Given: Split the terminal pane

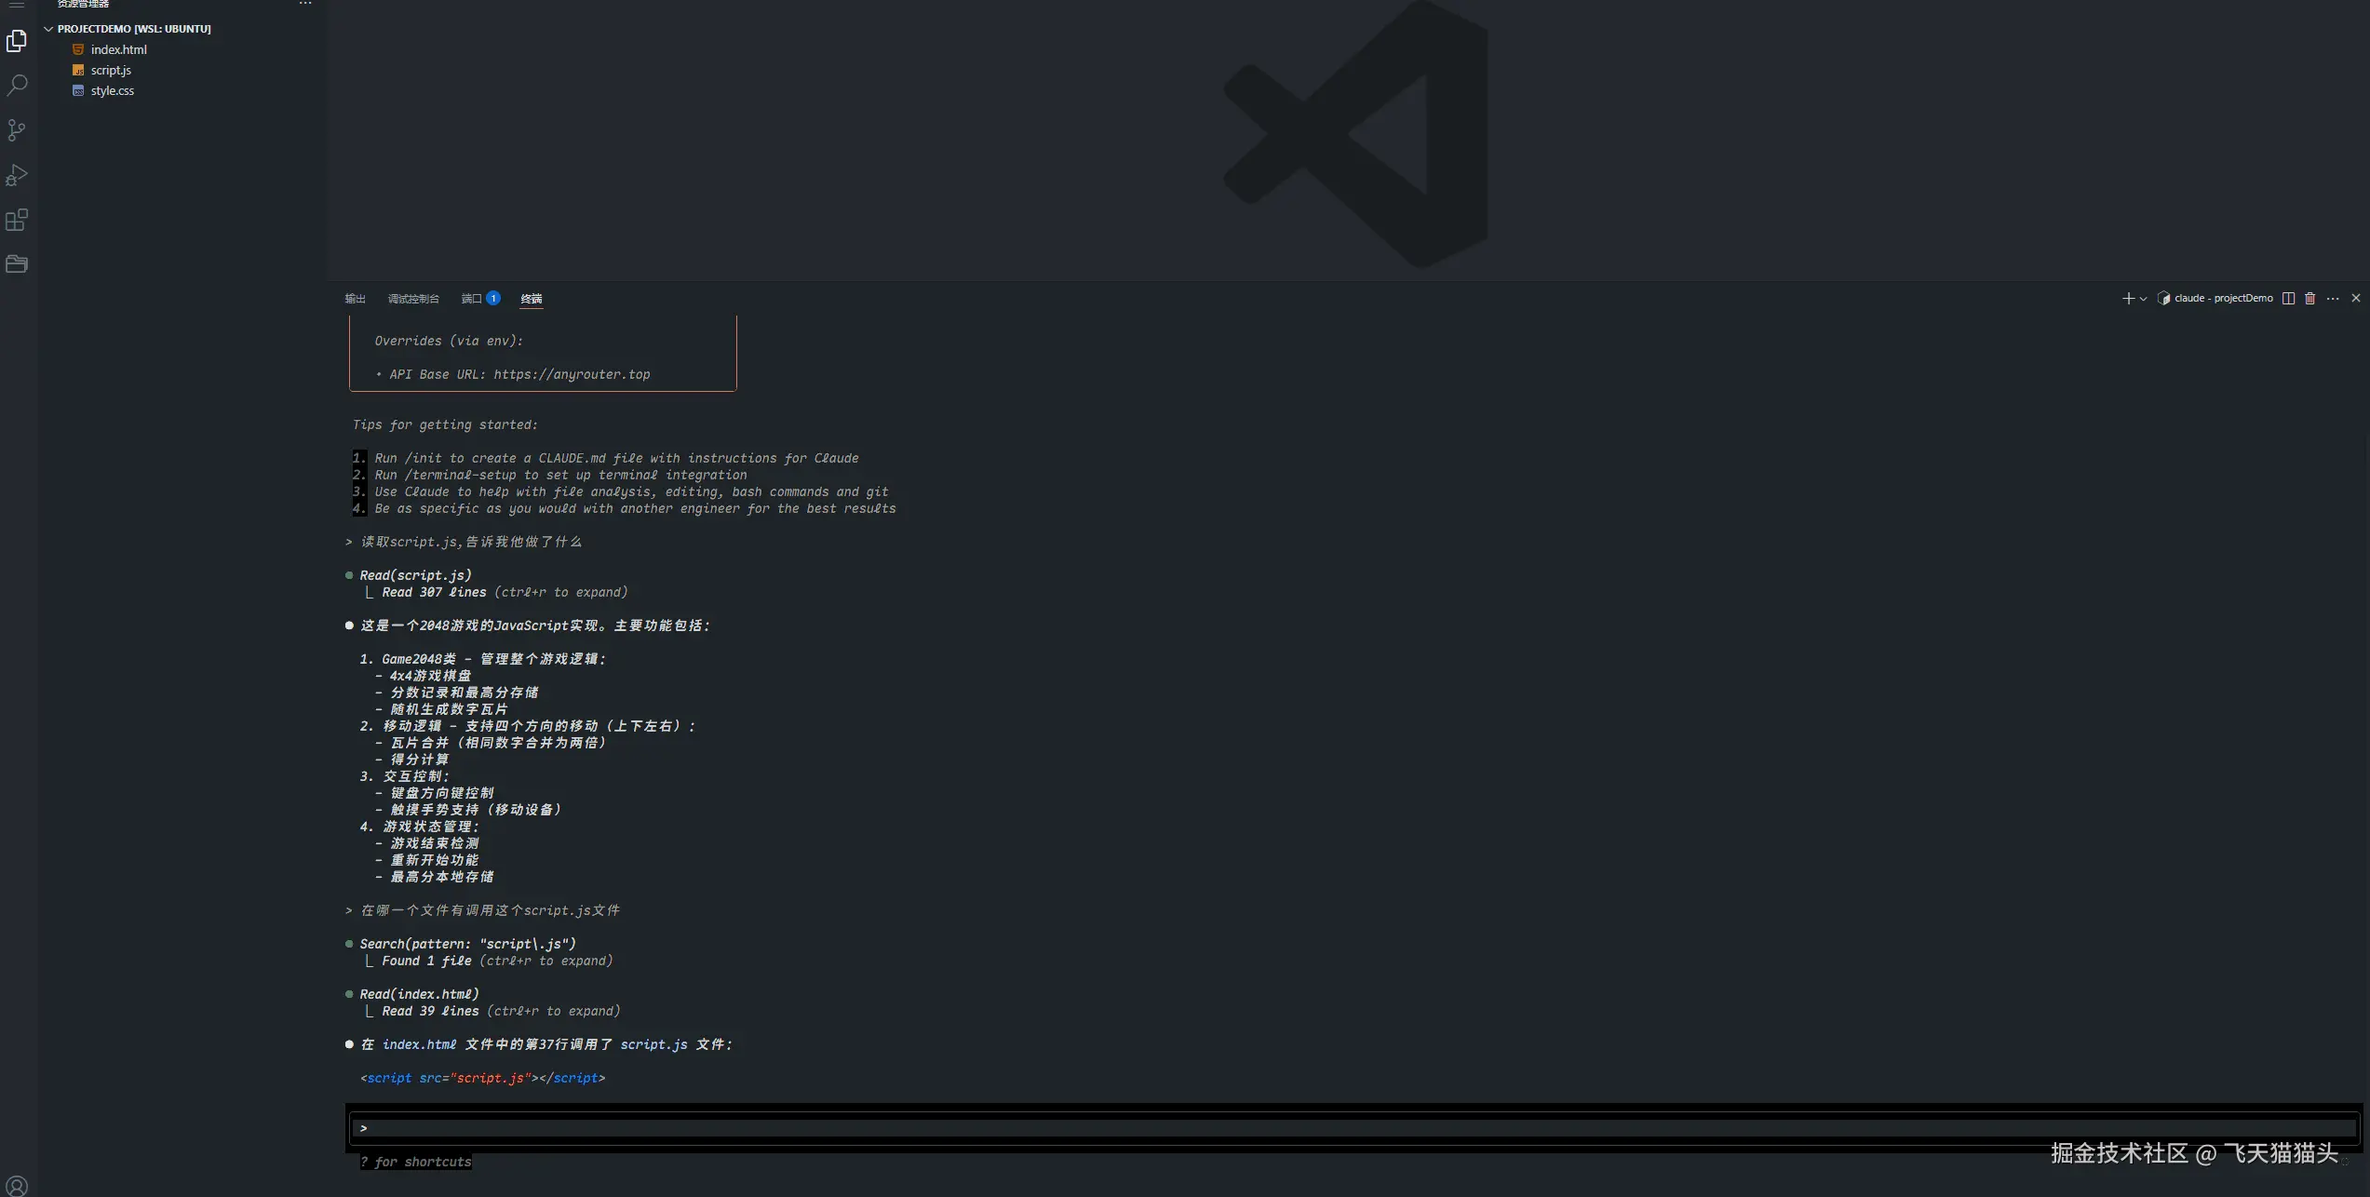Looking at the screenshot, I should pyautogui.click(x=2288, y=299).
